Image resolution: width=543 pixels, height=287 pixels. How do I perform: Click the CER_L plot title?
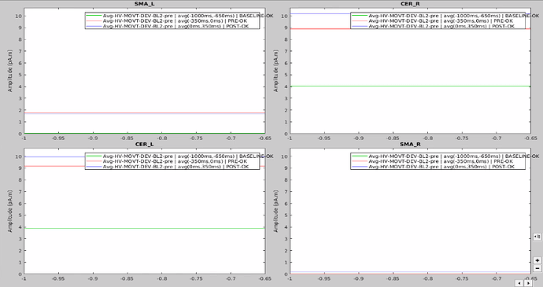tap(145, 144)
